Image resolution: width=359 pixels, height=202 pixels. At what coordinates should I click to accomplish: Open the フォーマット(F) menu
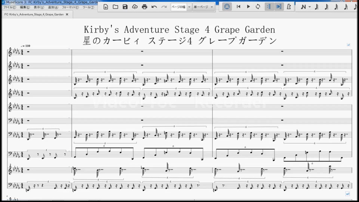70,7
